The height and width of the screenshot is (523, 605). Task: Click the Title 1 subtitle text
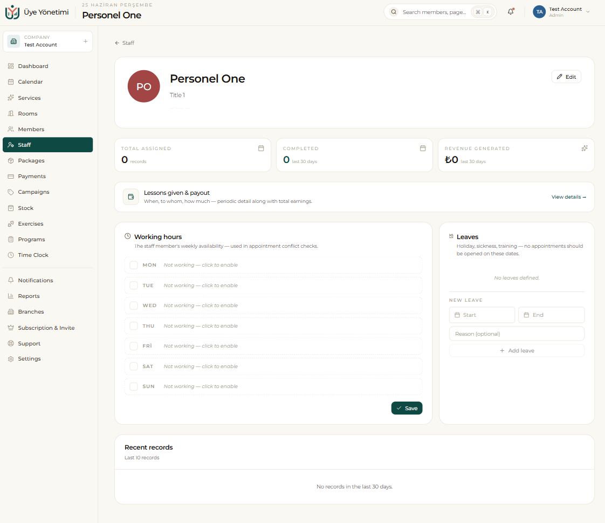click(x=177, y=95)
